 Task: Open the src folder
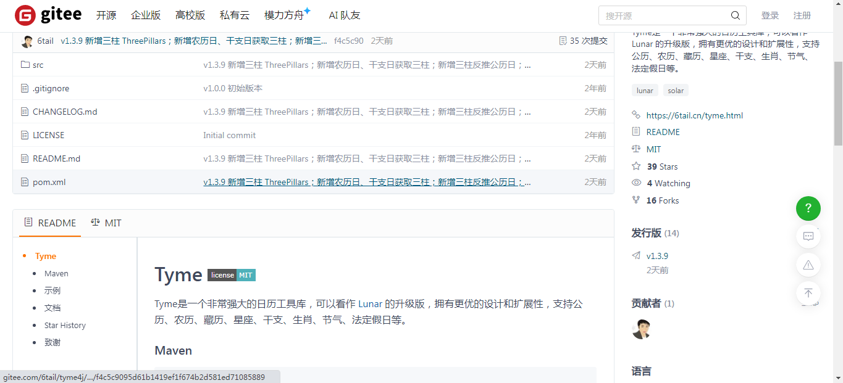38,65
